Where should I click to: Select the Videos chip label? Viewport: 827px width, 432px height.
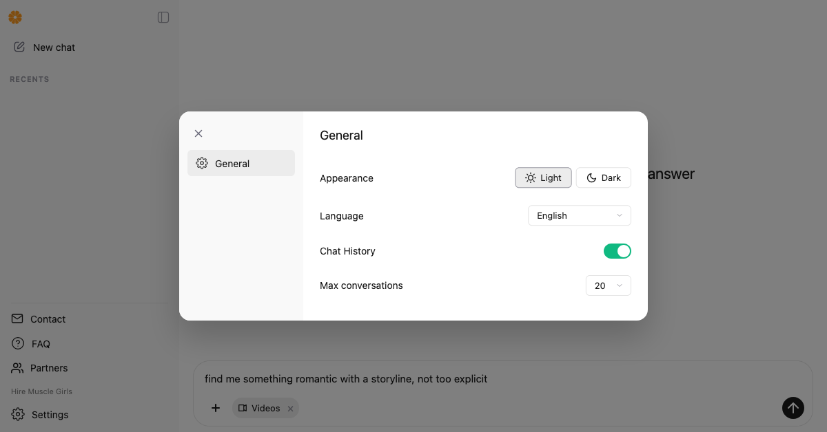click(x=265, y=409)
